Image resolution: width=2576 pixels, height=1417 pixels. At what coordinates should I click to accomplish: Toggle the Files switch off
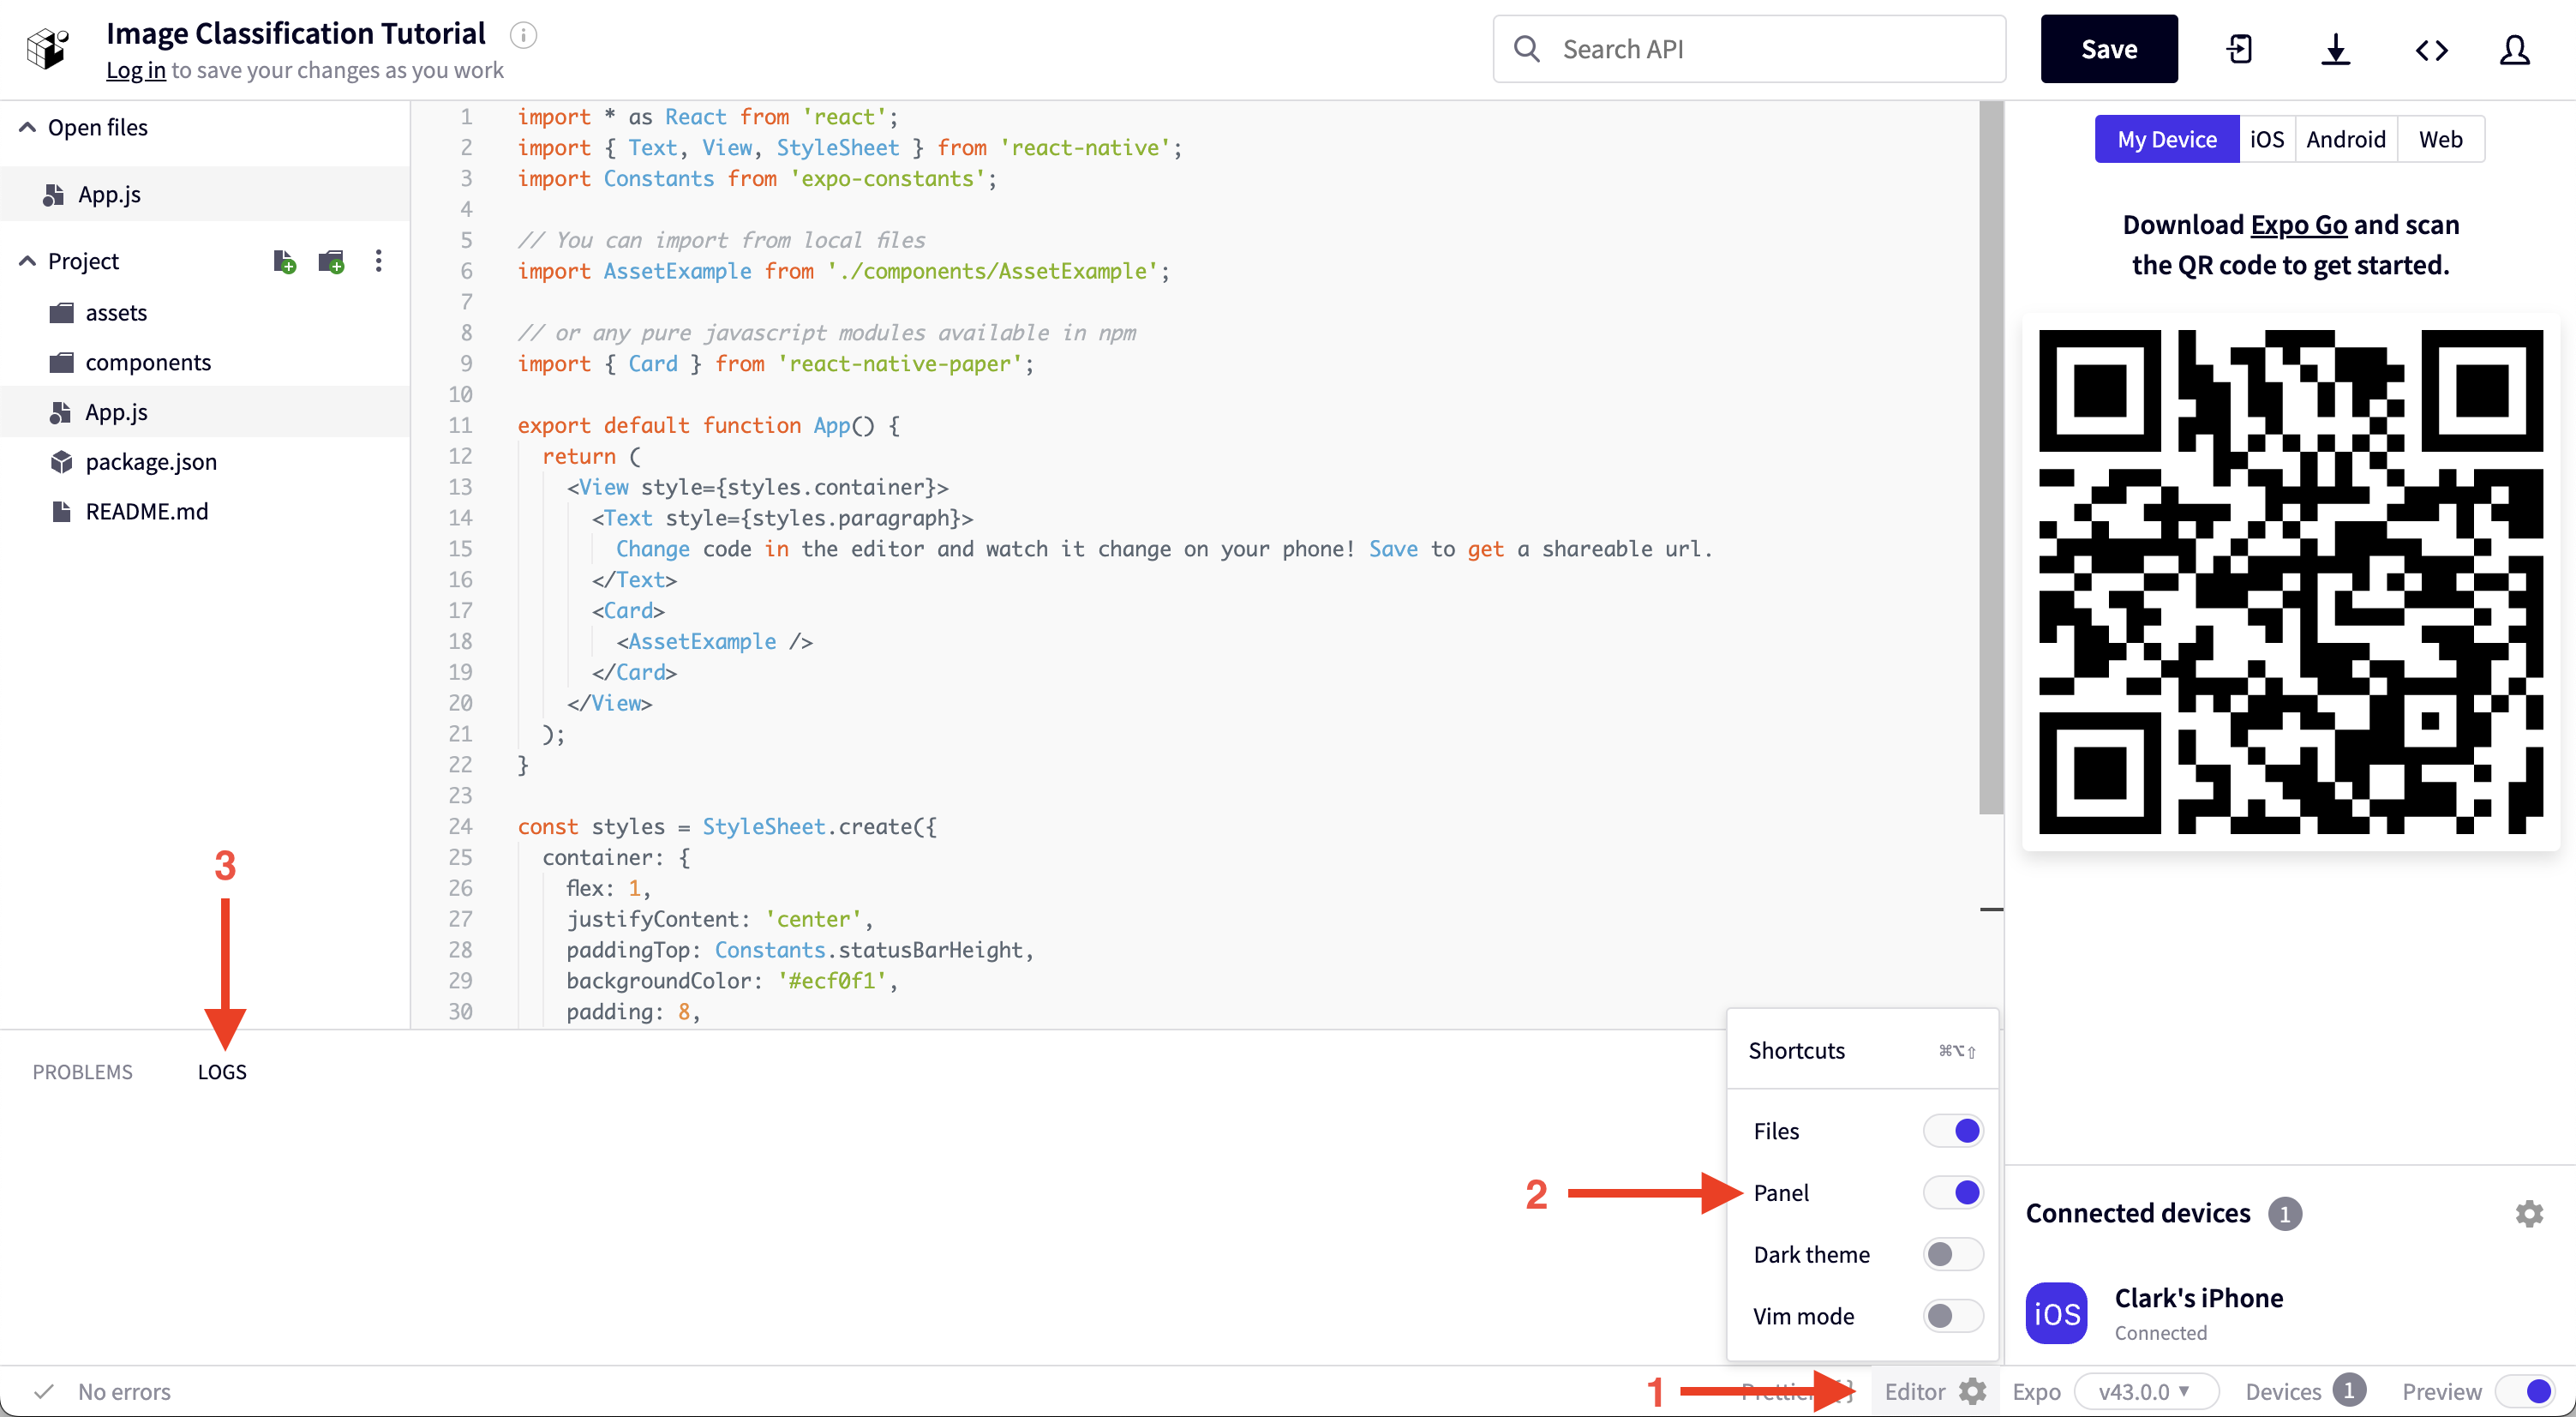point(1953,1130)
